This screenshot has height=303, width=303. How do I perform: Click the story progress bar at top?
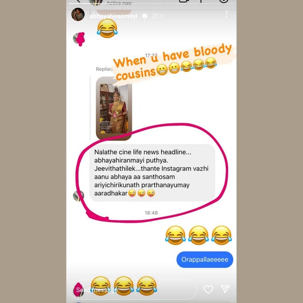click(x=151, y=3)
